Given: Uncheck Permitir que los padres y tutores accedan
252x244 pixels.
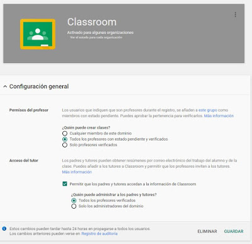Looking at the screenshot, I should pos(65,184).
